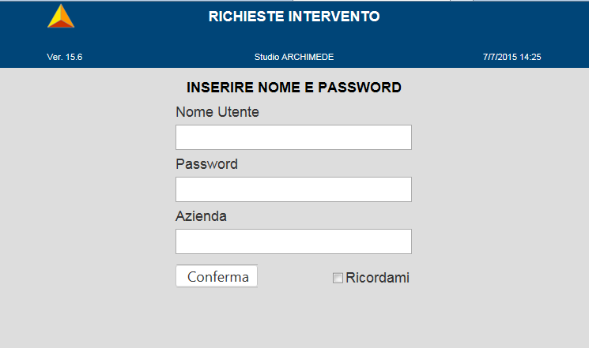The image size is (589, 348).
Task: Click the INSERIRE NOME E PASSWORD heading
Action: (x=294, y=88)
